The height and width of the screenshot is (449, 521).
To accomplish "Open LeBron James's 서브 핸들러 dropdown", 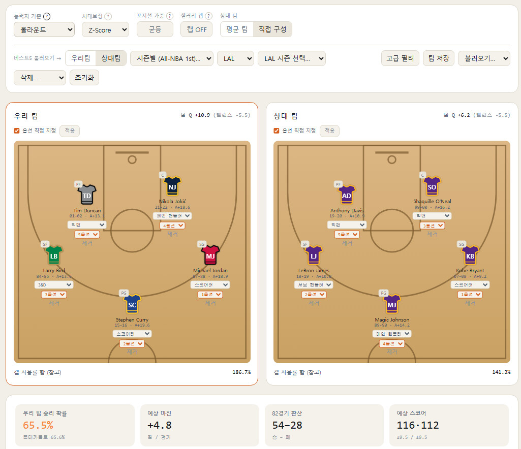I will click(x=314, y=284).
